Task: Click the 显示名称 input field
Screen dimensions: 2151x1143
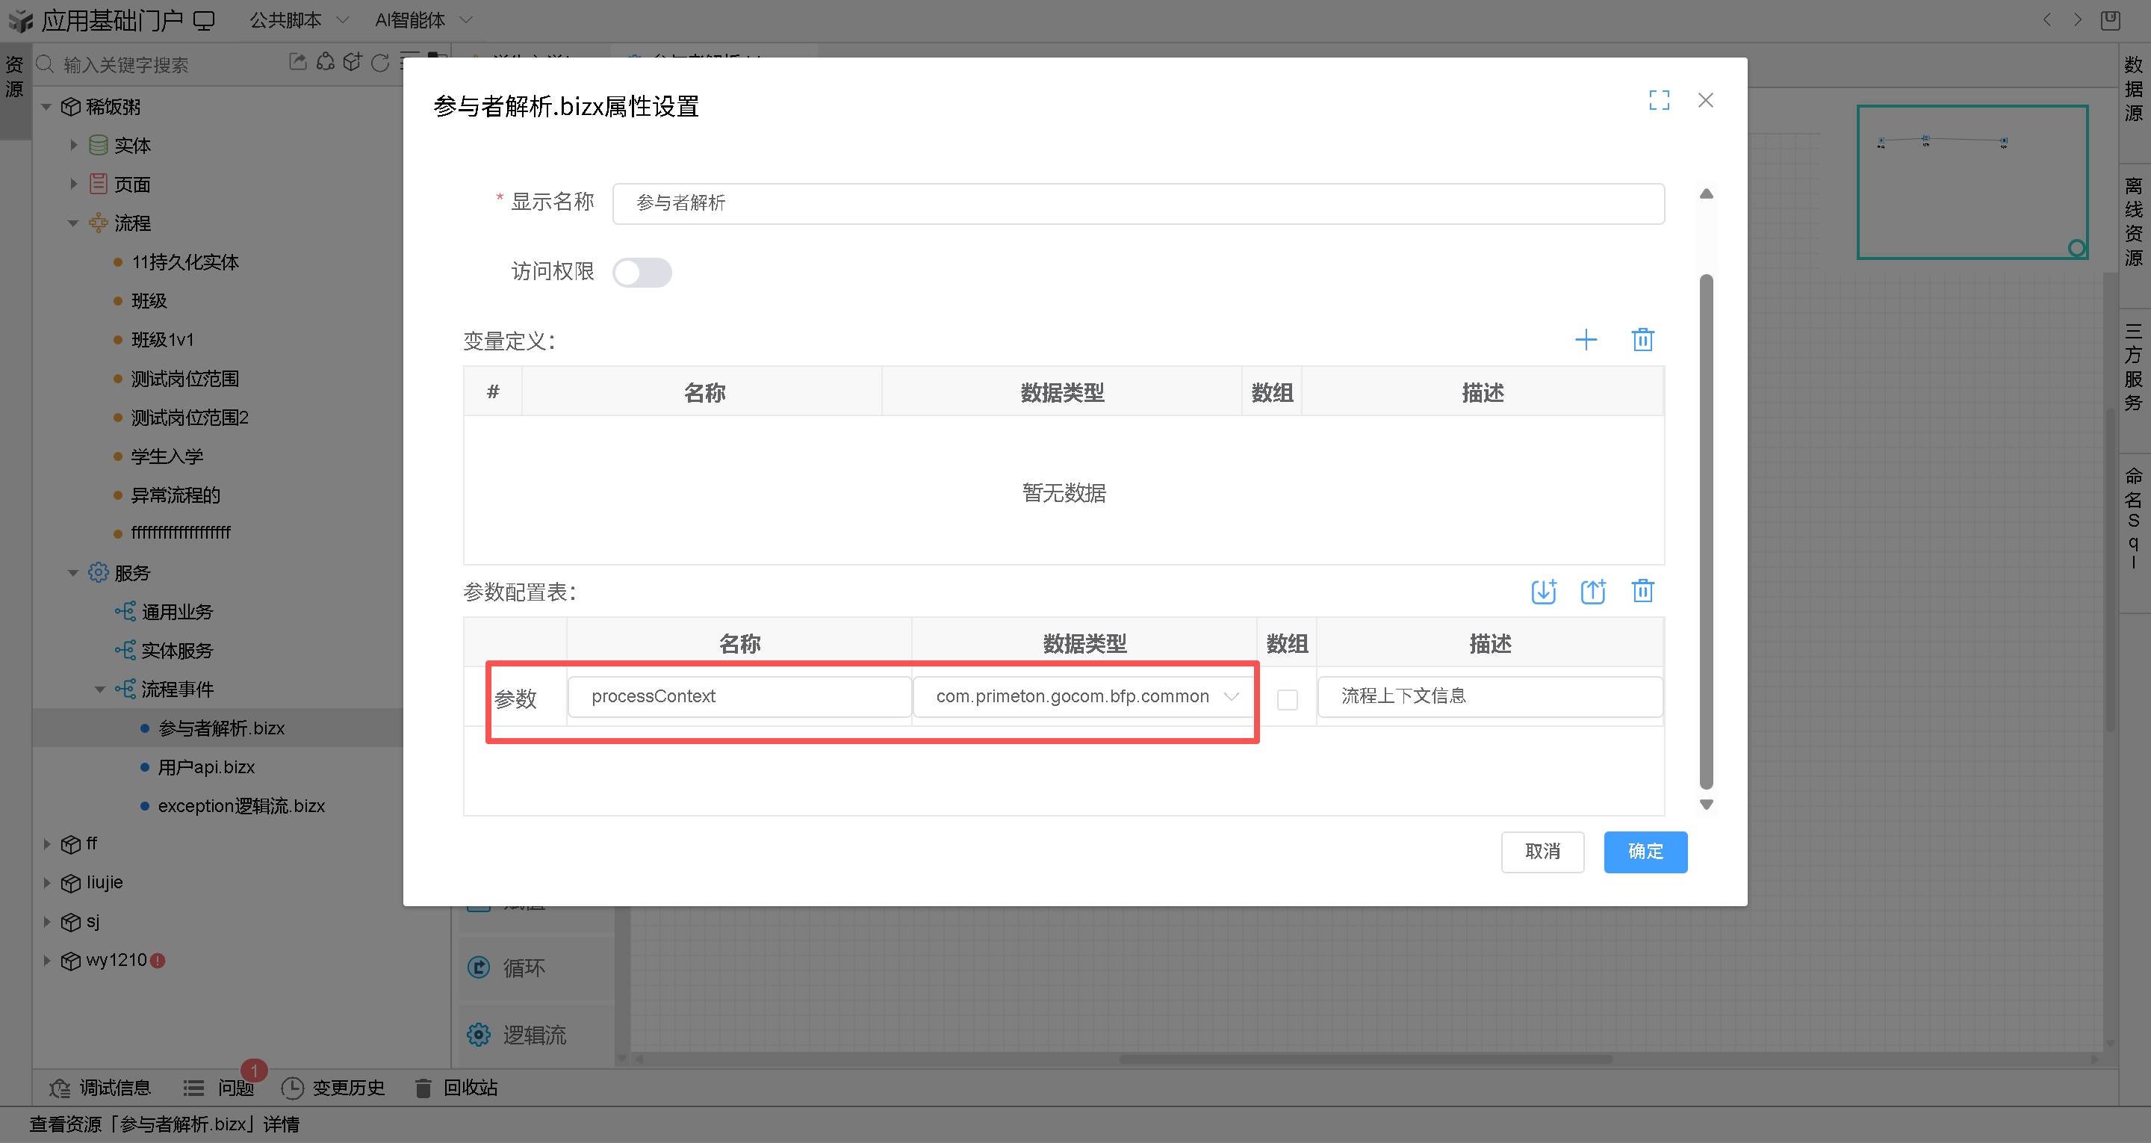Action: [1137, 203]
